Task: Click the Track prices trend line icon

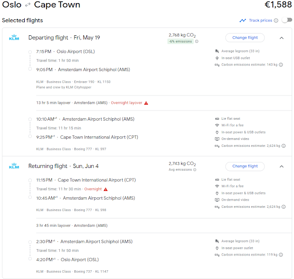Action: (x=243, y=20)
